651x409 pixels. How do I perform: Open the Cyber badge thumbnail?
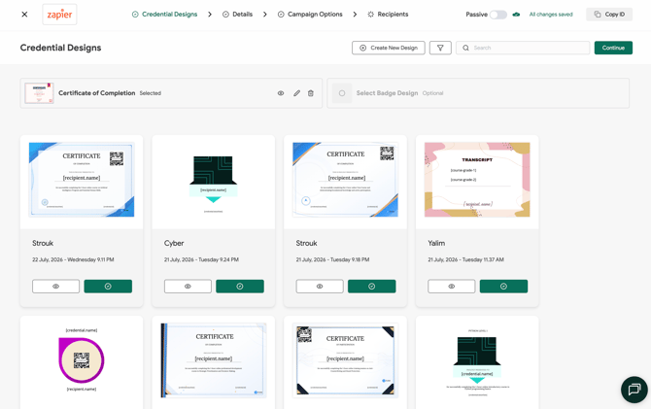pyautogui.click(x=214, y=183)
